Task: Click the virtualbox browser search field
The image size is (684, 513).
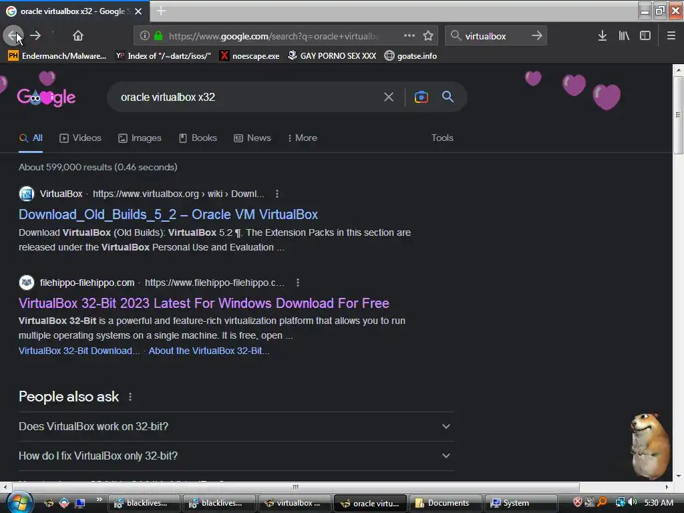Action: (x=495, y=36)
